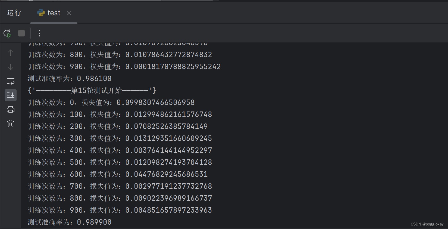
Task: Switch to the test run tab
Action: click(54, 13)
